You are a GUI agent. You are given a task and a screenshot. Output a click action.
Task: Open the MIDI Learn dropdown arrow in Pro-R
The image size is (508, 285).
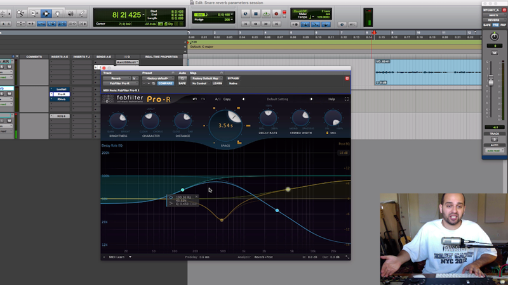coord(130,257)
